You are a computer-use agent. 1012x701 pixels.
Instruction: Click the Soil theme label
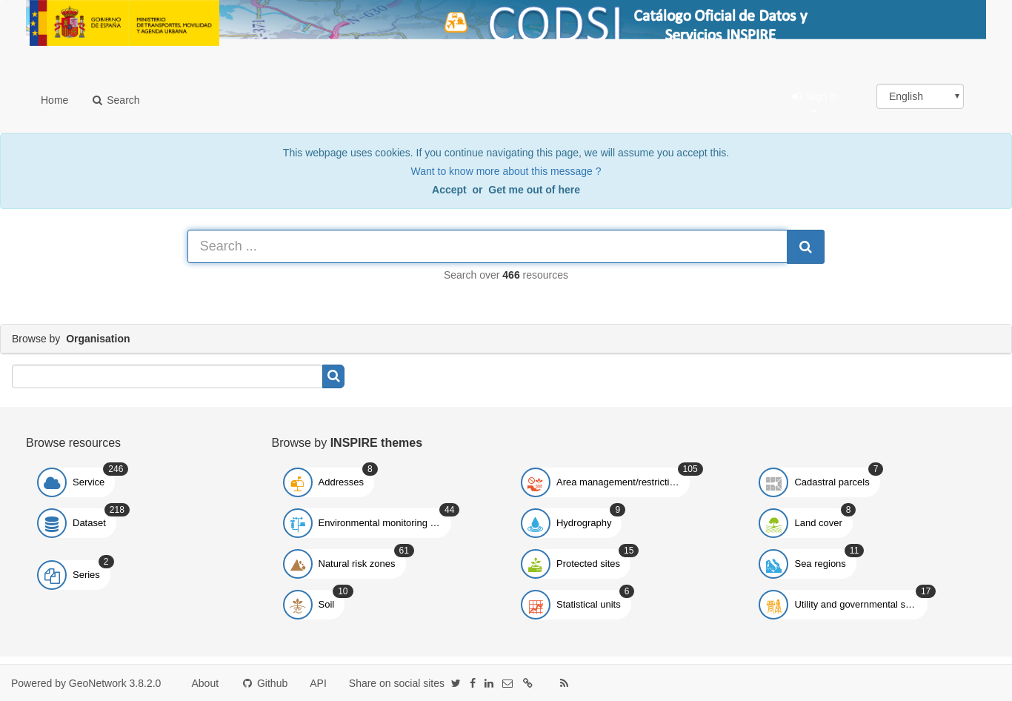326,605
